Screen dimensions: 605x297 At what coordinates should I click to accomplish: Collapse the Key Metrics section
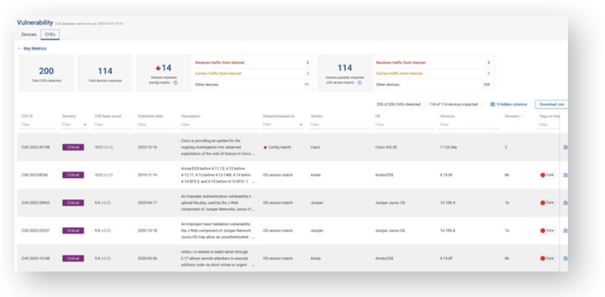click(x=20, y=48)
